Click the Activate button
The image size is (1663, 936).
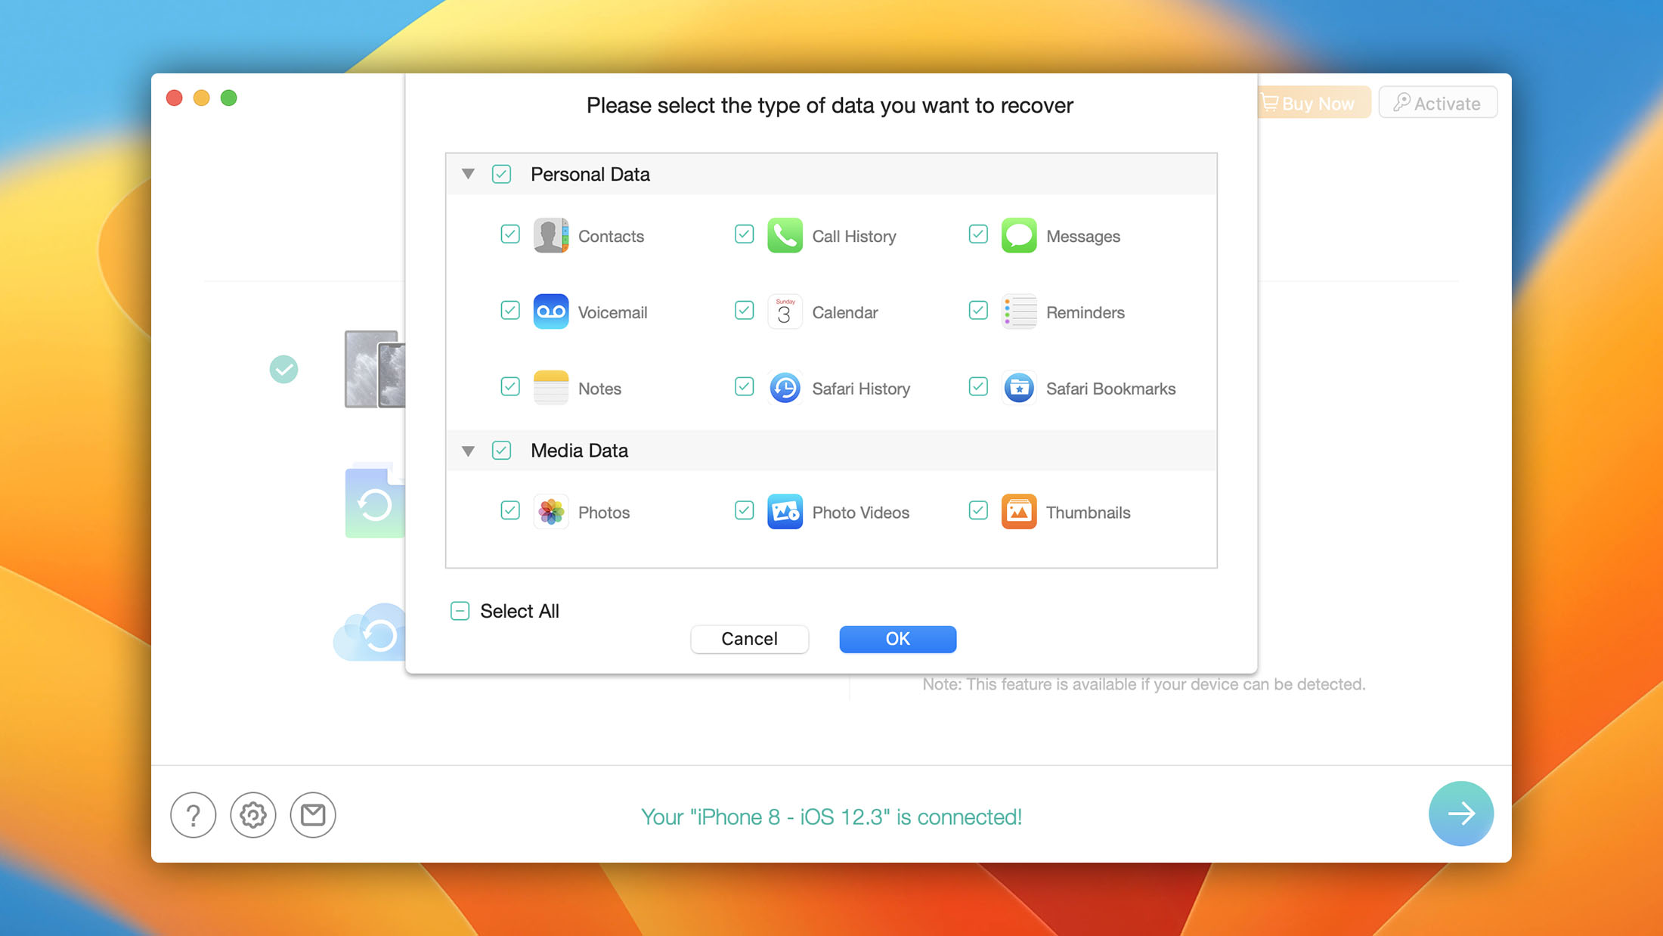[x=1437, y=103]
